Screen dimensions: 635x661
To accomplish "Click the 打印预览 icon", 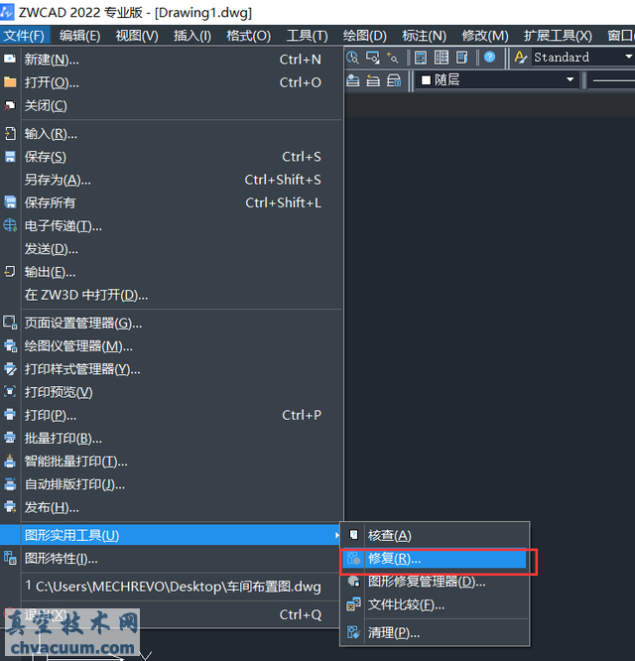I will click(x=10, y=392).
